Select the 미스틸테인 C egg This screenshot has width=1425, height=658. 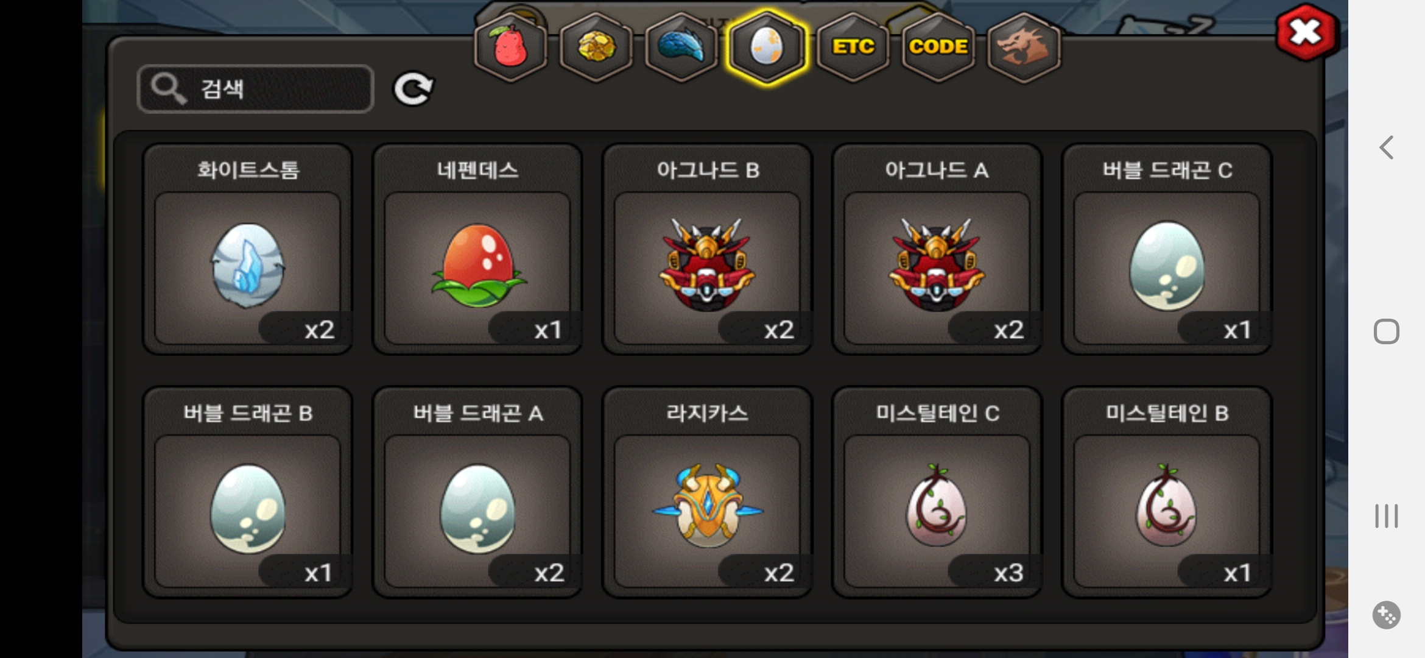coord(937,492)
